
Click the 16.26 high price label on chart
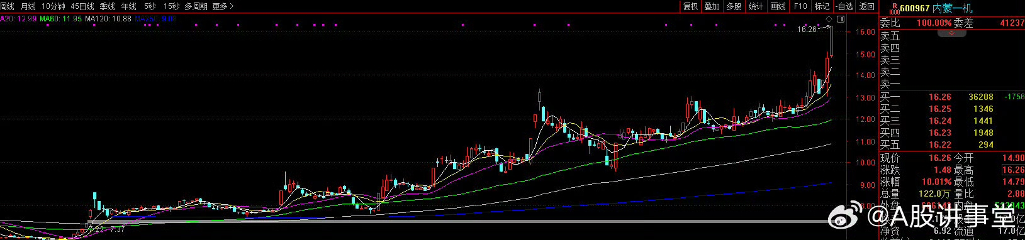(x=807, y=29)
